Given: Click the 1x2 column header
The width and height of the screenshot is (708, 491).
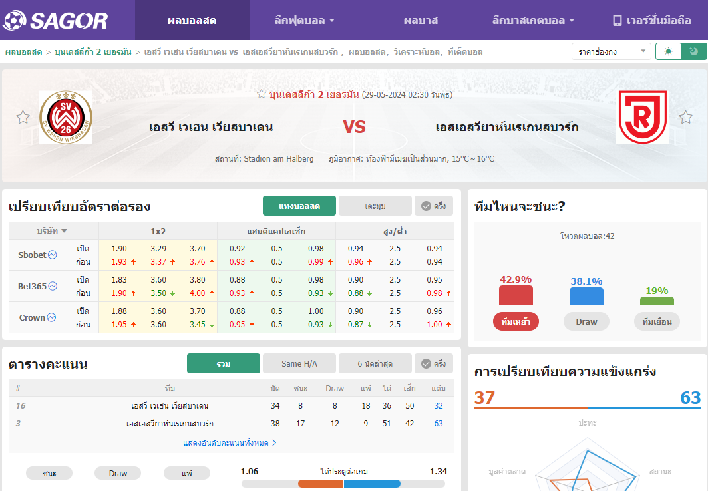Looking at the screenshot, I should tap(158, 231).
